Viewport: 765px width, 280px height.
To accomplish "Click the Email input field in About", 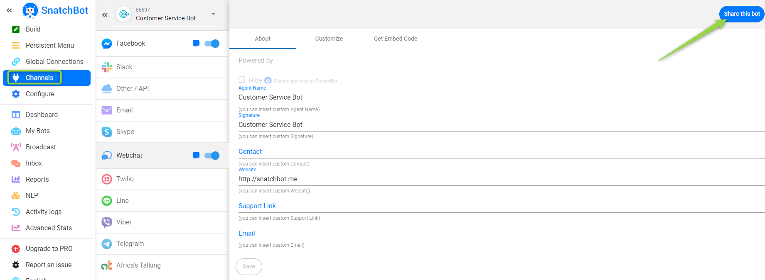I will (501, 234).
